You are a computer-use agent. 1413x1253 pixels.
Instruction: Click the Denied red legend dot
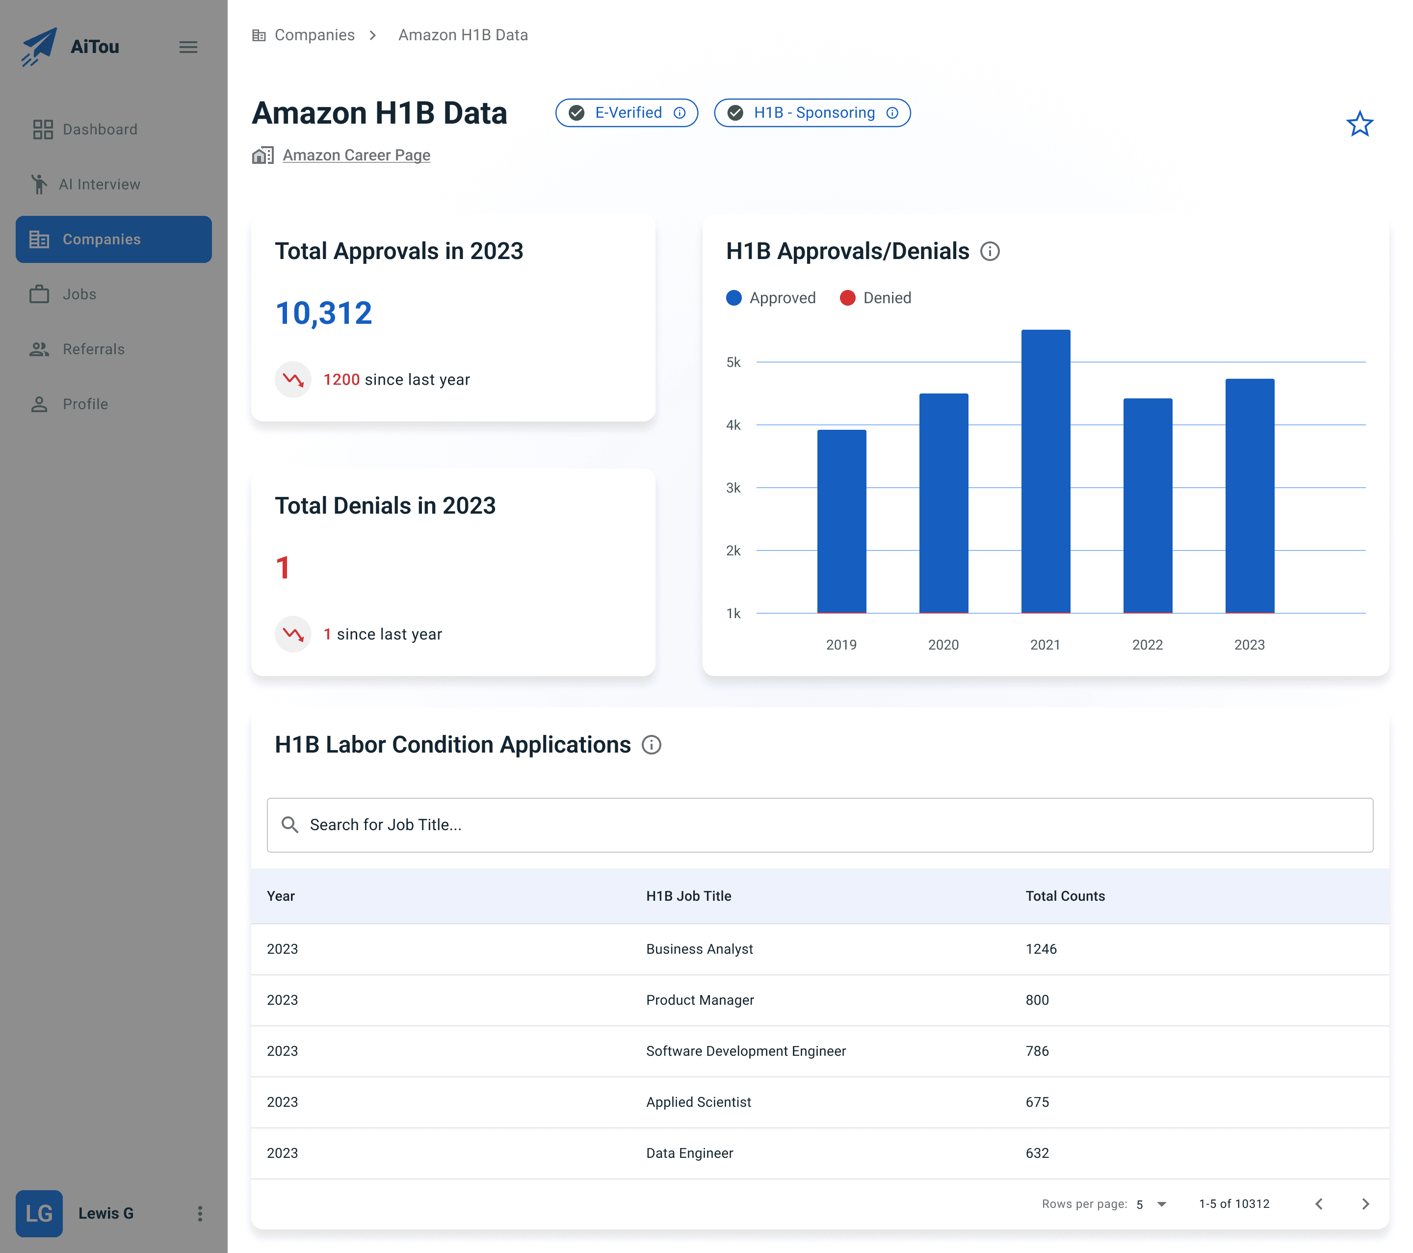tap(847, 298)
